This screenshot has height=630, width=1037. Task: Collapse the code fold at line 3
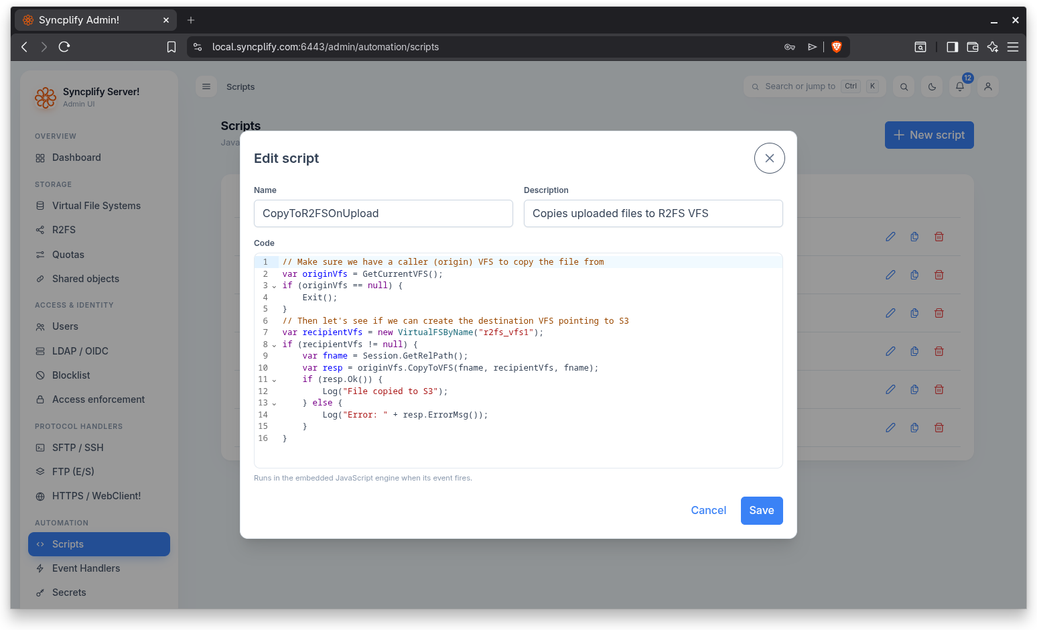point(274,286)
